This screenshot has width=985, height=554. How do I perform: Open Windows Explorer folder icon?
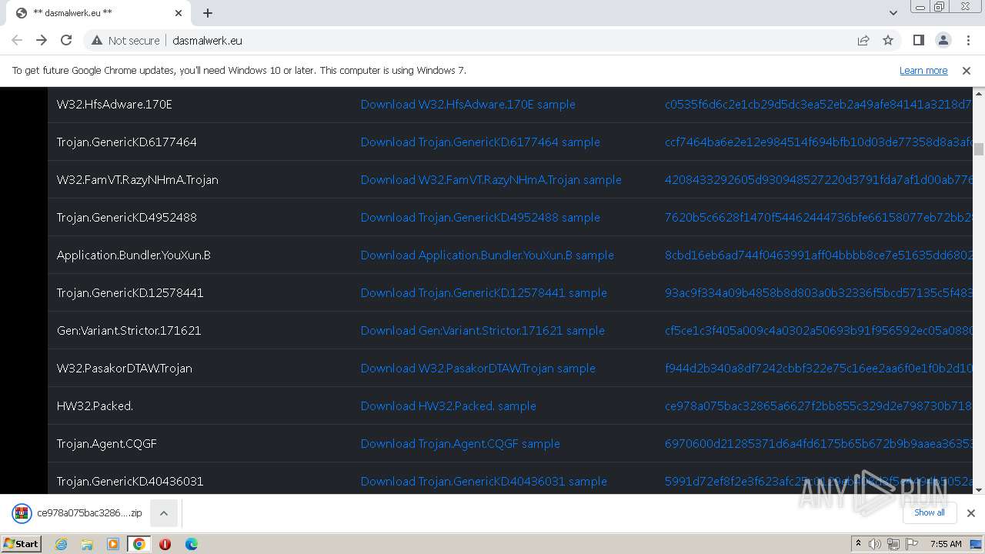click(x=87, y=544)
